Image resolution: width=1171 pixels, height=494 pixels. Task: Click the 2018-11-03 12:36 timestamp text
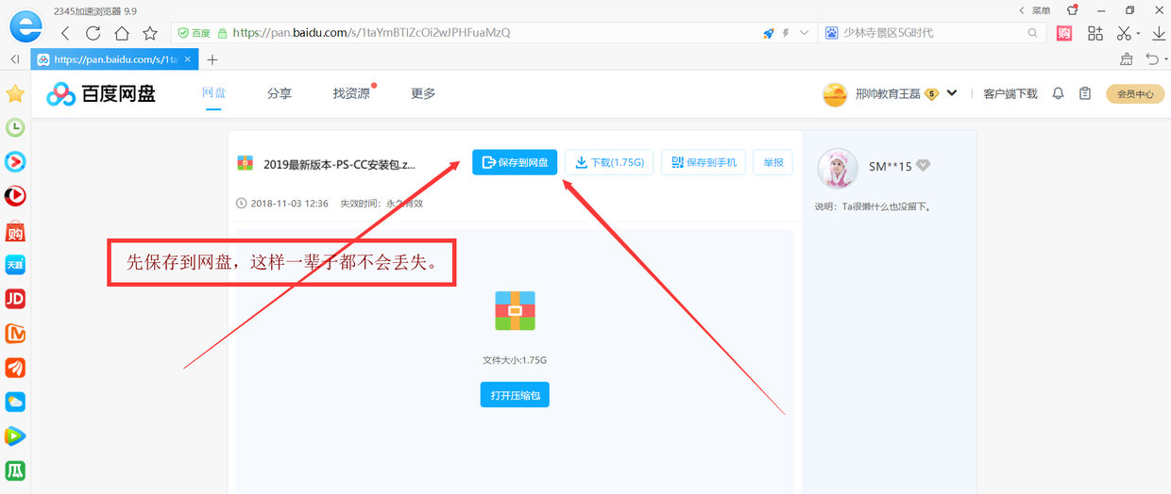(290, 203)
